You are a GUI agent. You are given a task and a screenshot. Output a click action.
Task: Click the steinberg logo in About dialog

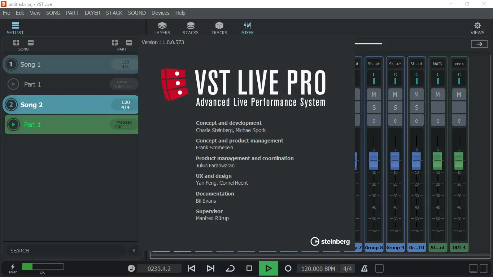click(330, 241)
